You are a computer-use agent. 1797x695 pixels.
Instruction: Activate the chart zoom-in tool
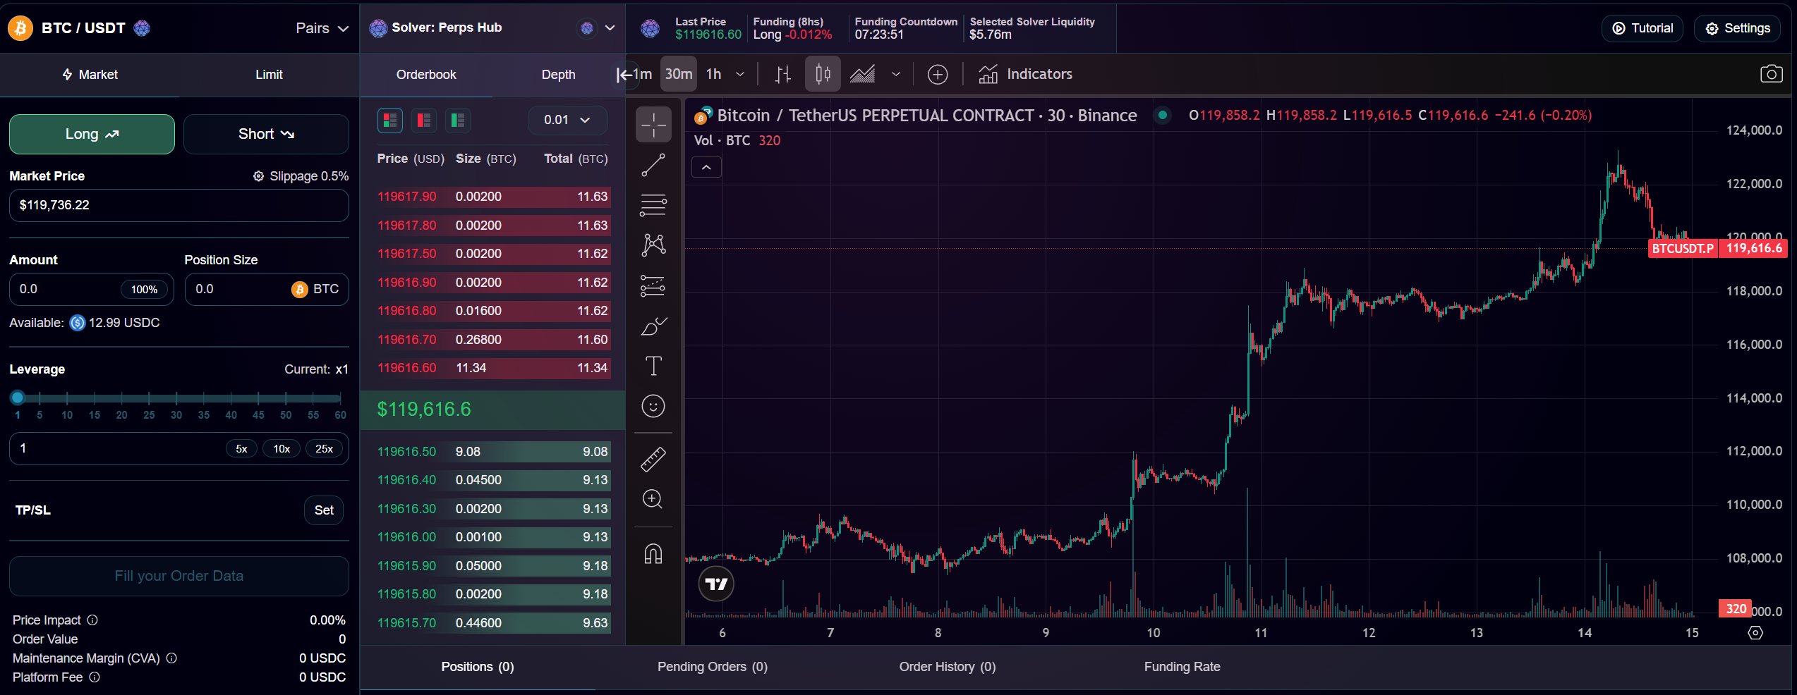(x=653, y=500)
